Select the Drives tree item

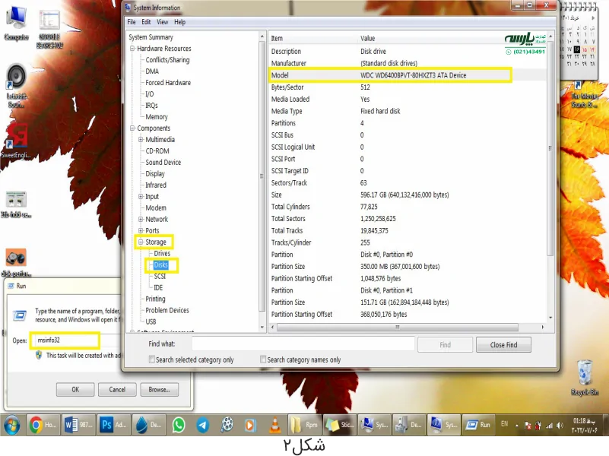click(x=162, y=253)
